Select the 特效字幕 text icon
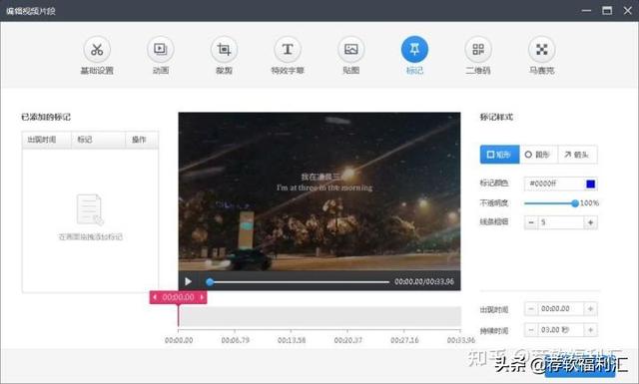The width and height of the screenshot is (639, 384). pyautogui.click(x=288, y=49)
